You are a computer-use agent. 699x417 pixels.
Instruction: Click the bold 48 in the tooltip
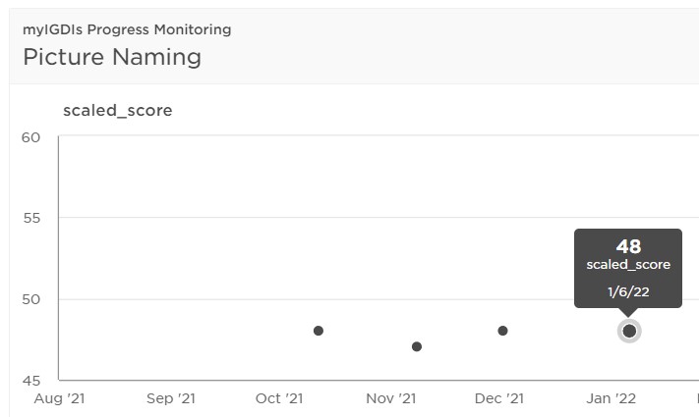[x=628, y=246]
